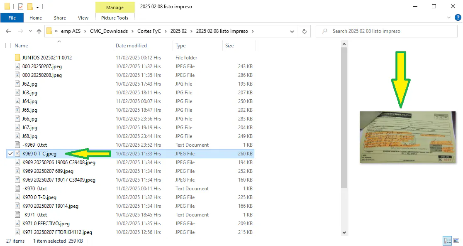This screenshot has width=463, height=246.
Task: Select file icon of 000 20250208.jpeg
Action: click(x=17, y=75)
